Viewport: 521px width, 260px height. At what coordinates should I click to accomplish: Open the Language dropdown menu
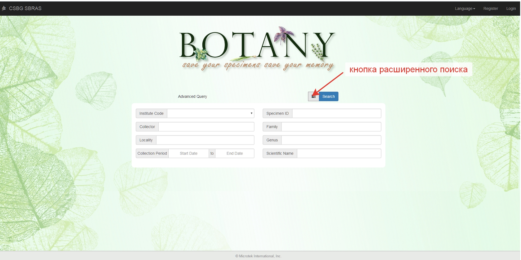tap(465, 9)
